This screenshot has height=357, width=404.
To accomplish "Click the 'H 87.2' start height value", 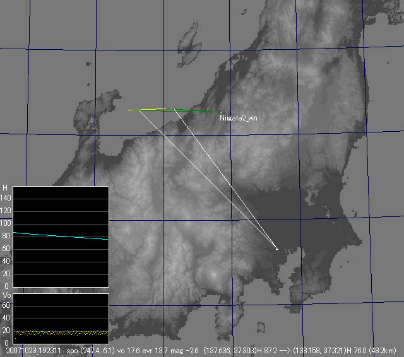I will pyautogui.click(x=267, y=351).
